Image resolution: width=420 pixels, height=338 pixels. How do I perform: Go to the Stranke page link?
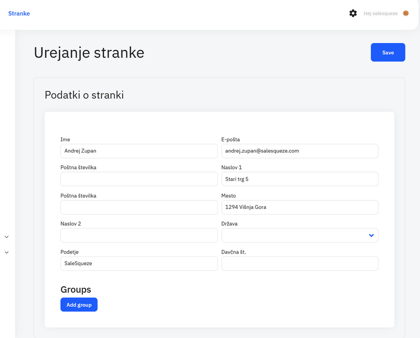pos(19,14)
